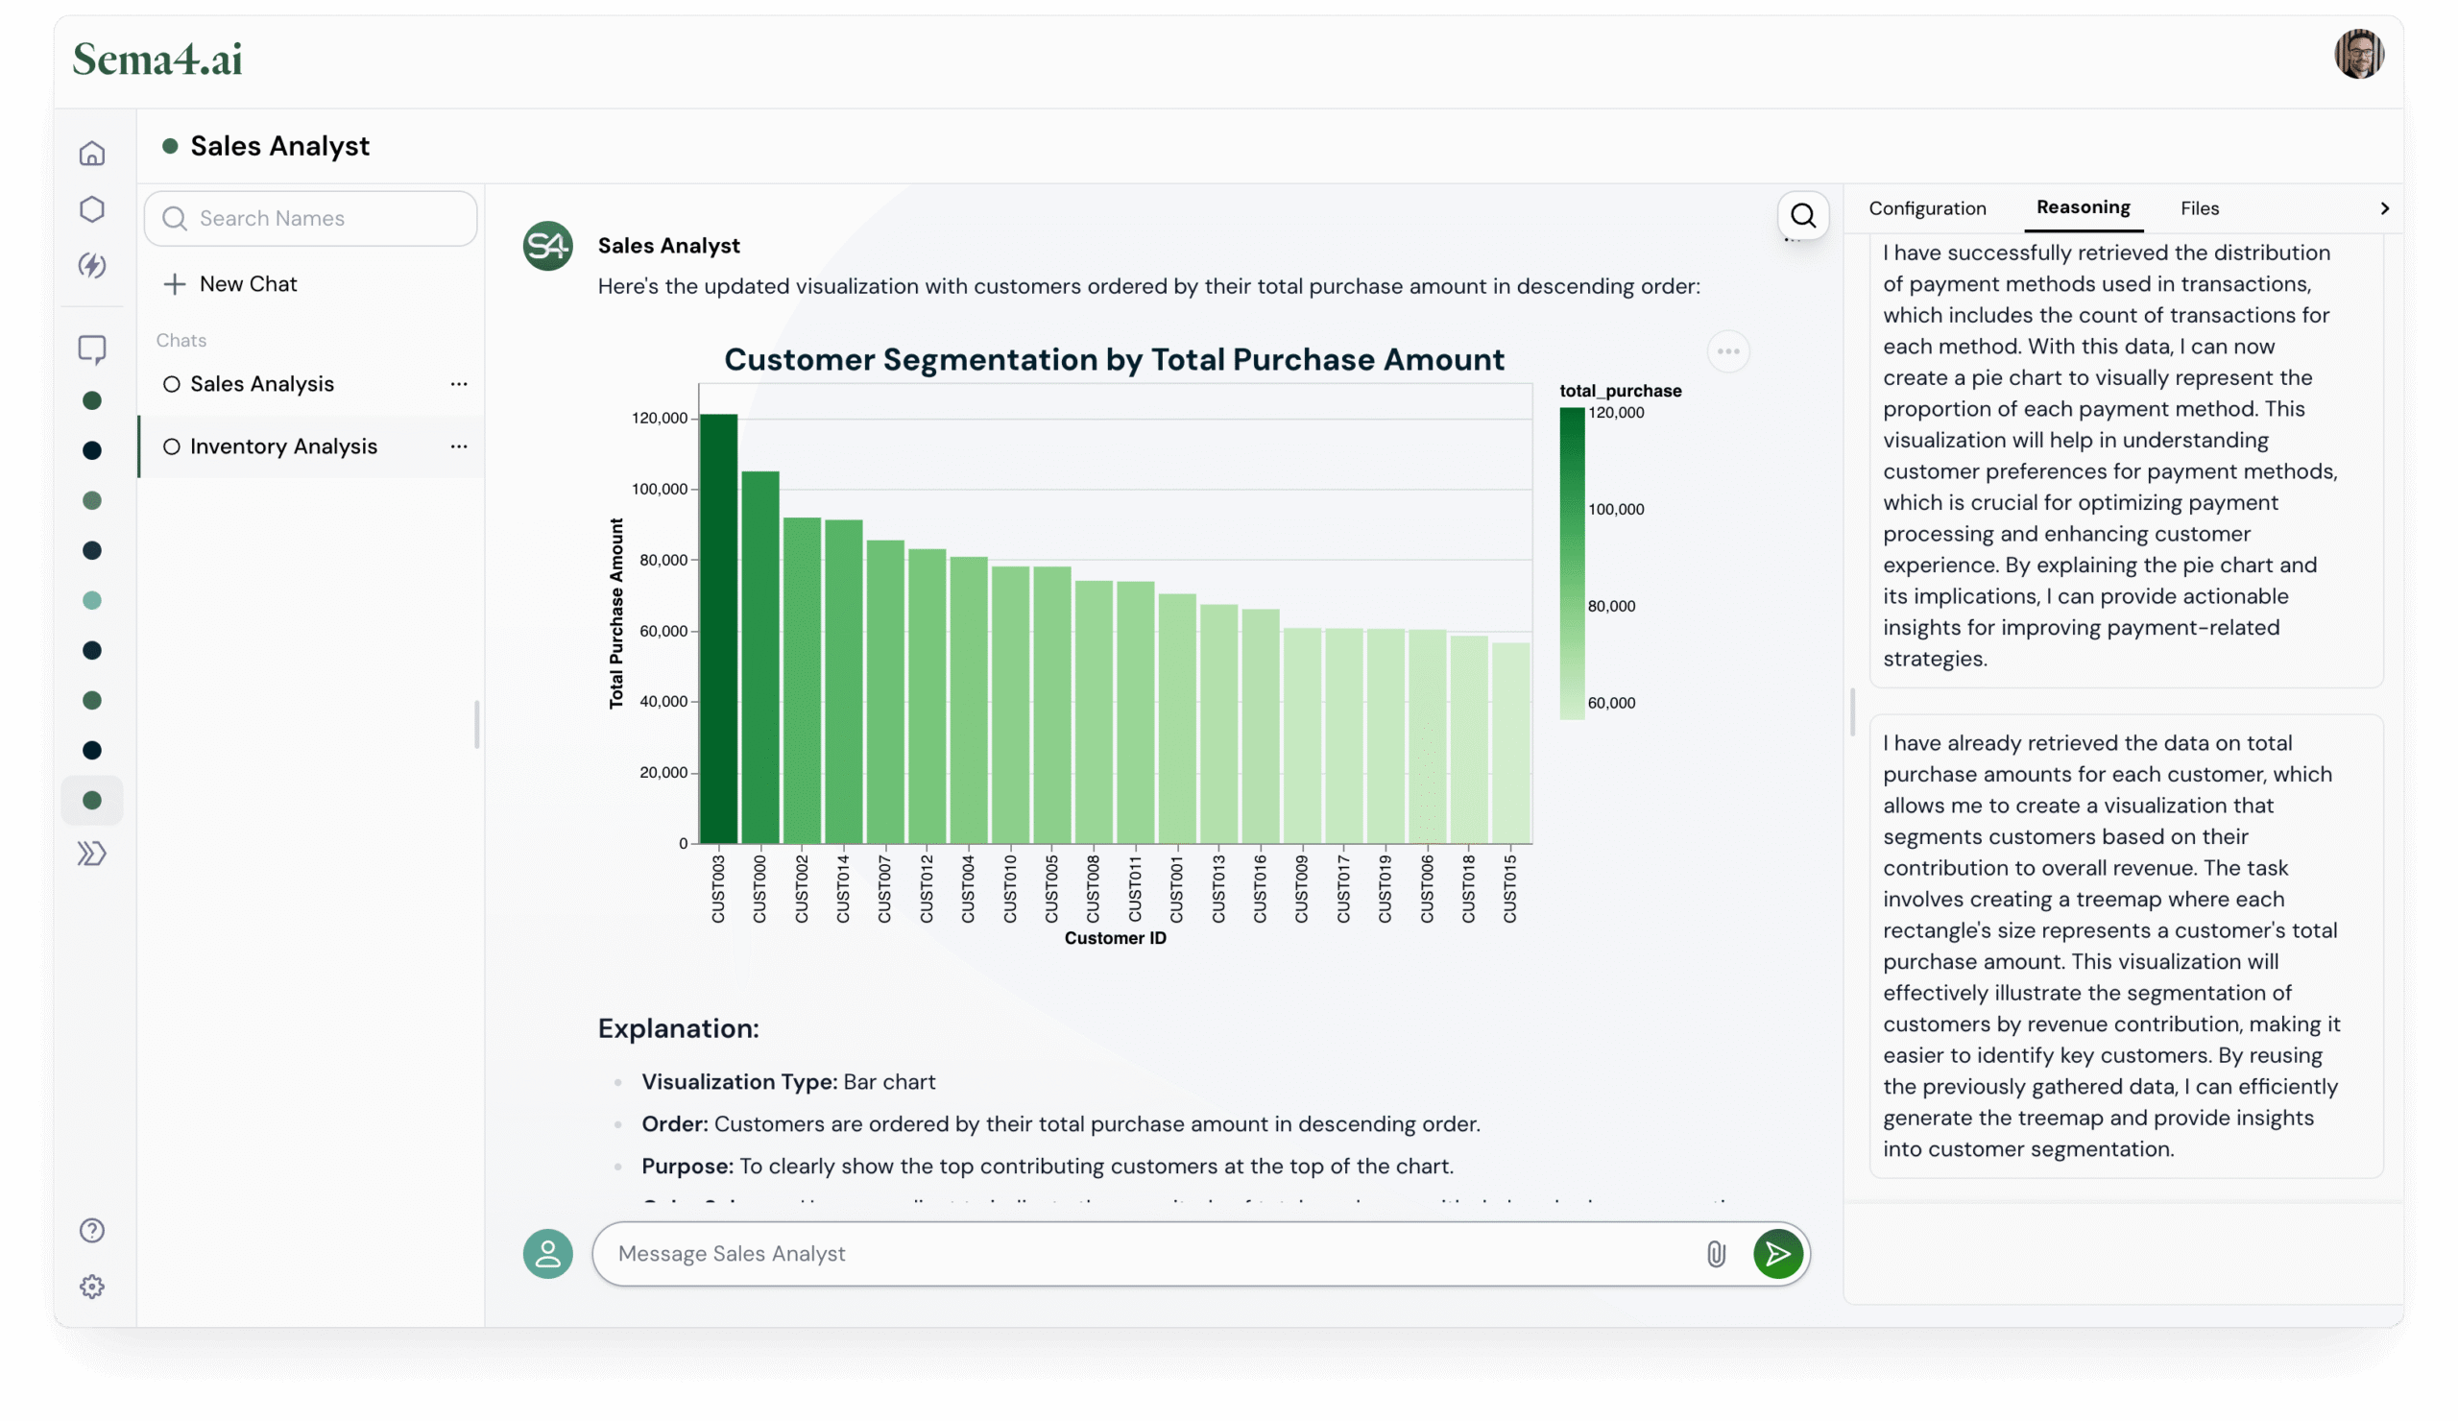Viewport: 2458px width, 1421px height.
Task: Expand the sidebar with double chevron icon
Action: click(x=91, y=854)
